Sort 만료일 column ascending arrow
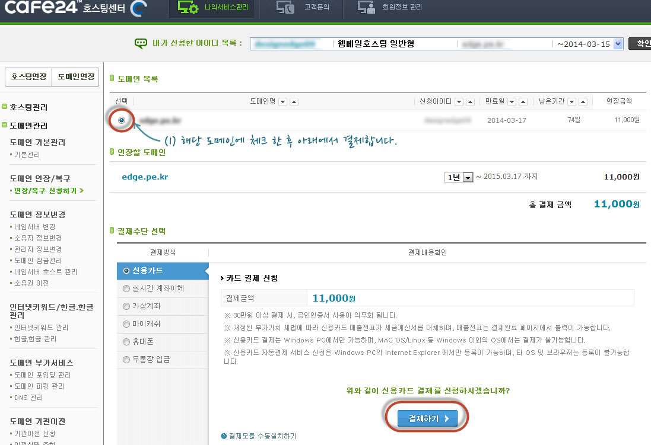Image resolution: width=651 pixels, height=445 pixels. 523,102
